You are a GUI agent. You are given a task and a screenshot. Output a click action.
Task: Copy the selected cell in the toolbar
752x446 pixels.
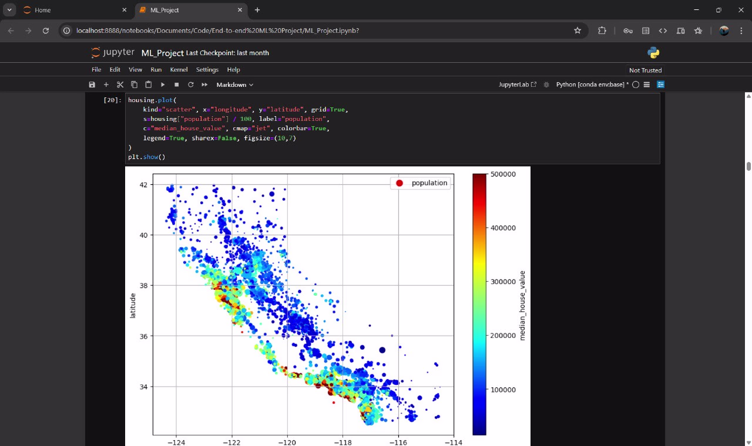click(135, 85)
